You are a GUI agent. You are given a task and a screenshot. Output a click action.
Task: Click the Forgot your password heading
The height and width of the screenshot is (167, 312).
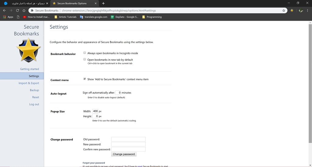click(94, 163)
